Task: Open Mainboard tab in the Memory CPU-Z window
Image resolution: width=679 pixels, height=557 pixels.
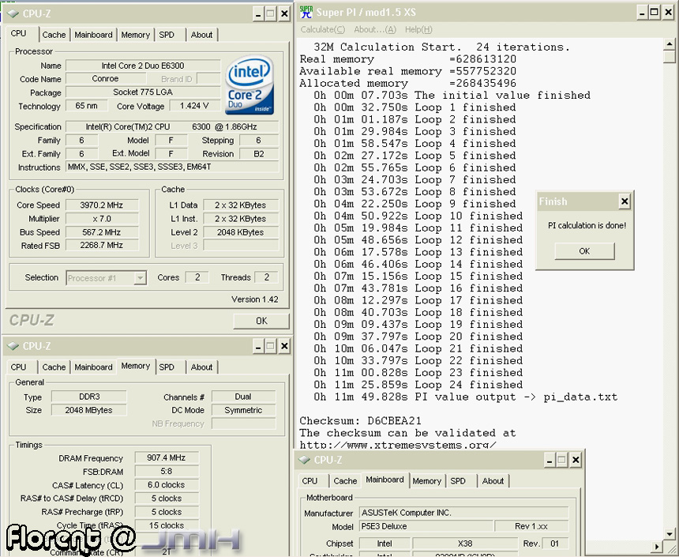Action: pyautogui.click(x=93, y=367)
